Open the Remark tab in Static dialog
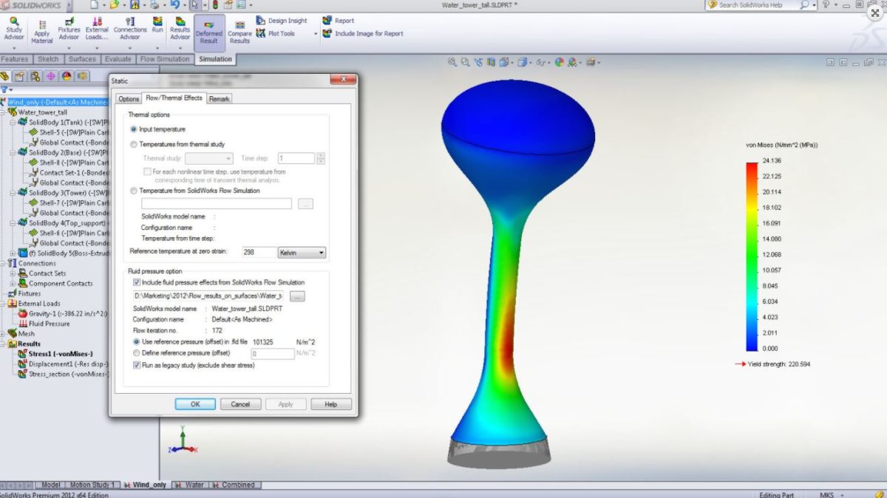 pos(219,98)
